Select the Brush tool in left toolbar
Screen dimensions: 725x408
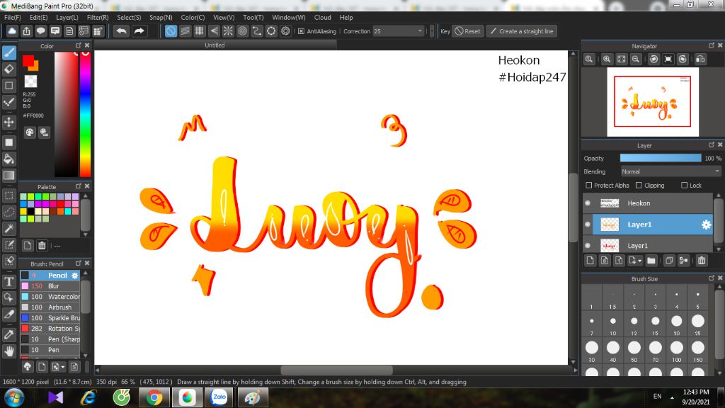coord(8,52)
